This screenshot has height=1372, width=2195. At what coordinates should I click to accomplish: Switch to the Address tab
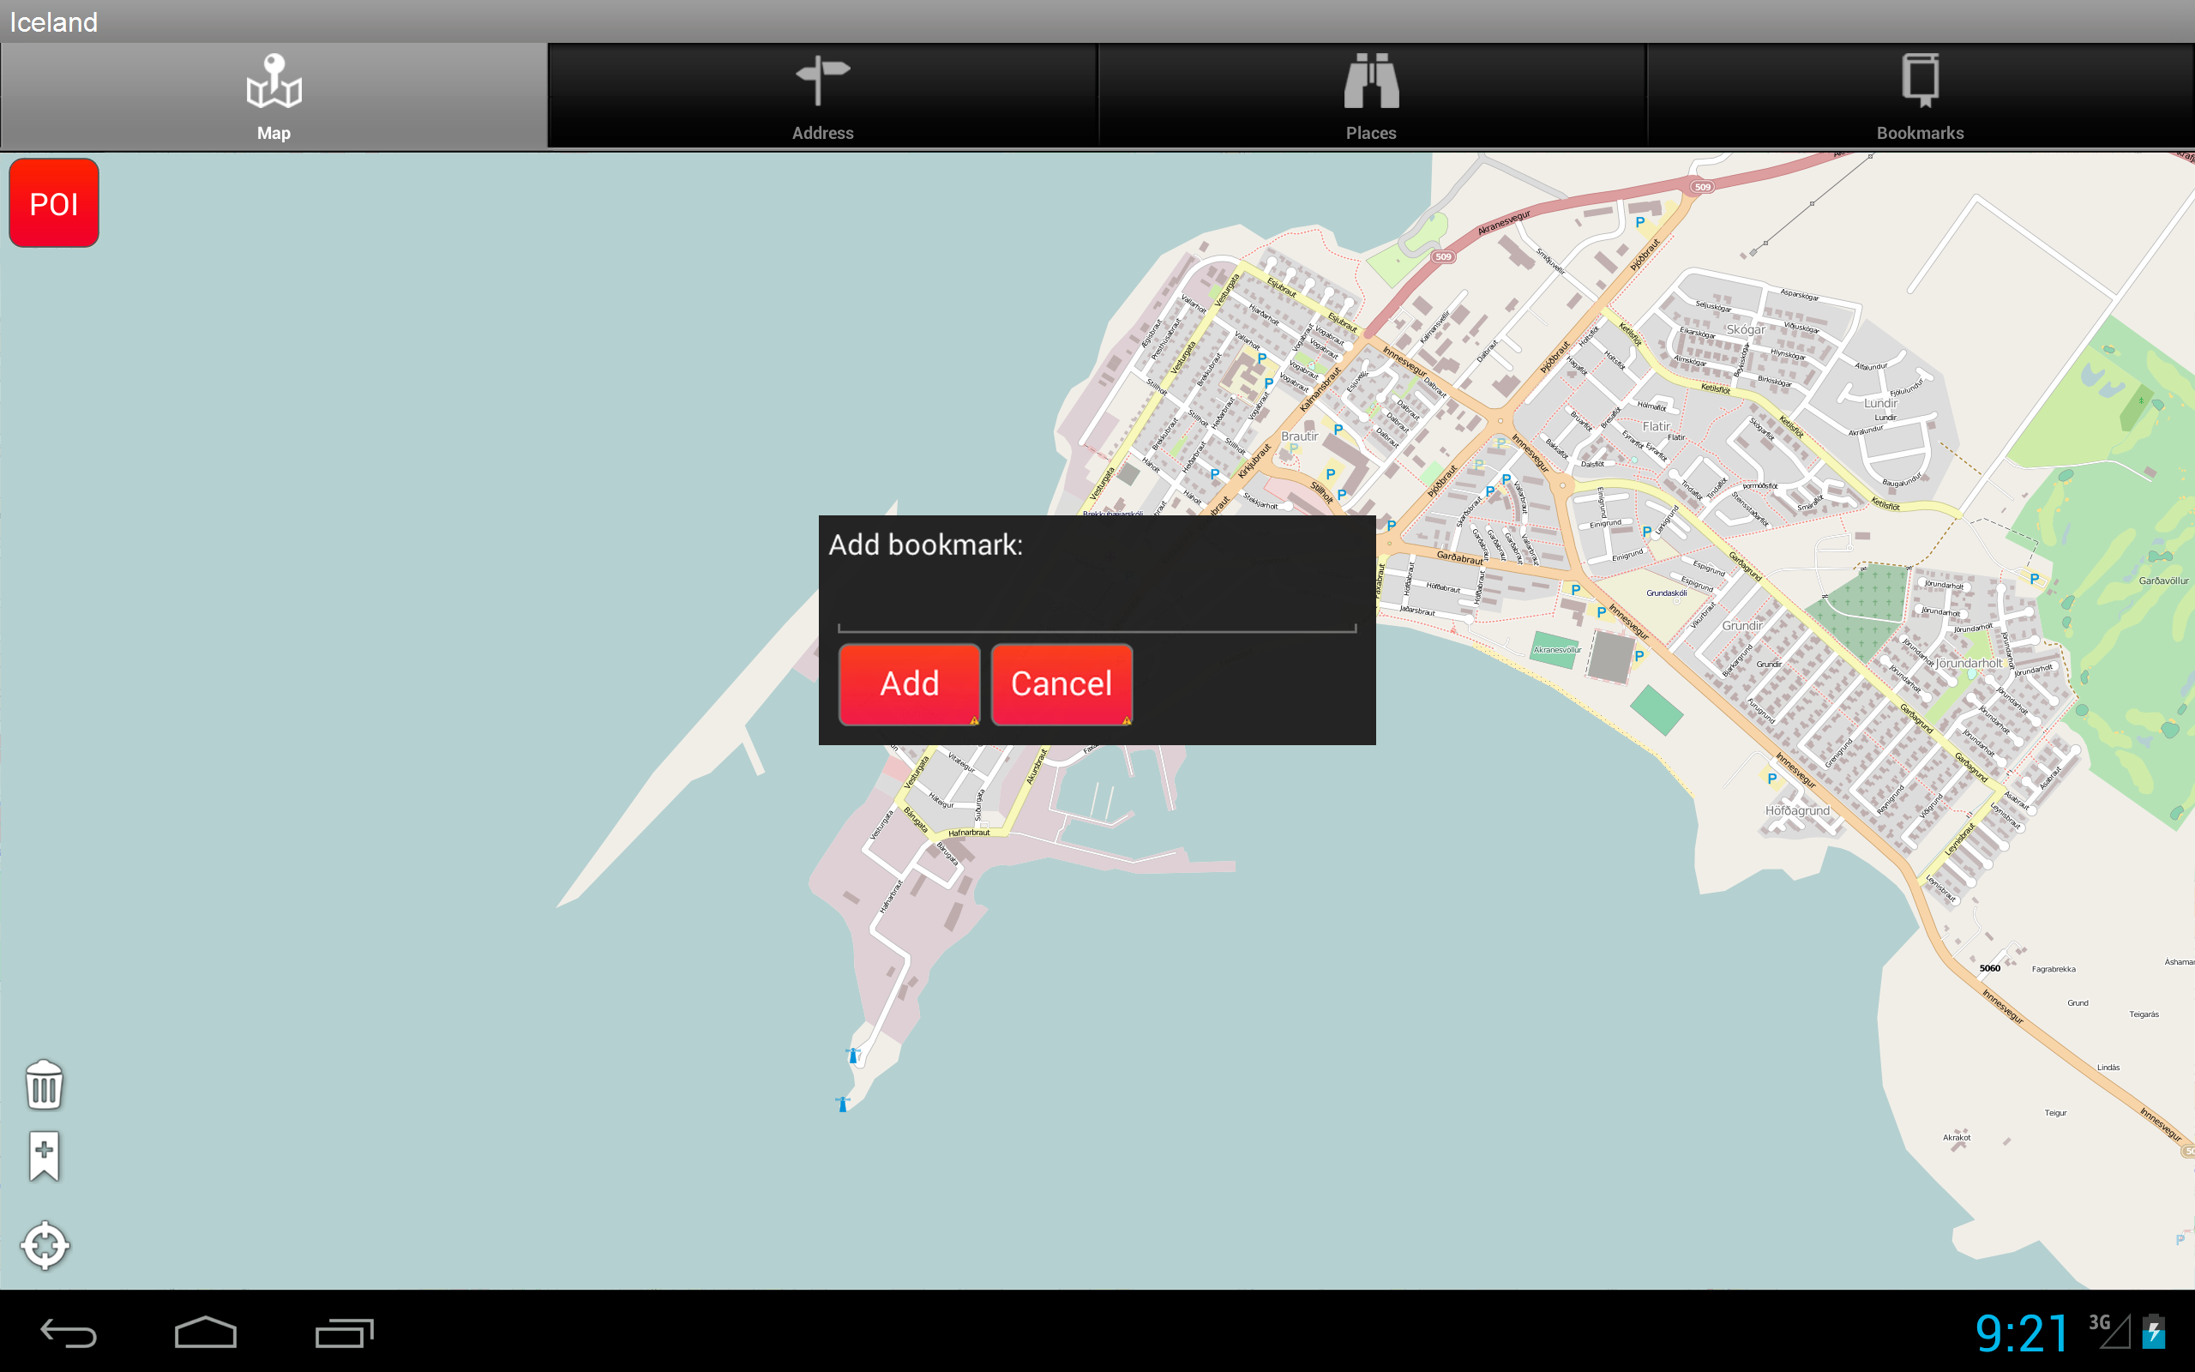pos(821,95)
